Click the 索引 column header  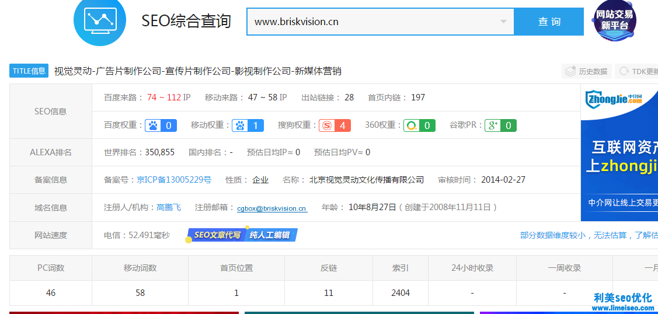[401, 268]
